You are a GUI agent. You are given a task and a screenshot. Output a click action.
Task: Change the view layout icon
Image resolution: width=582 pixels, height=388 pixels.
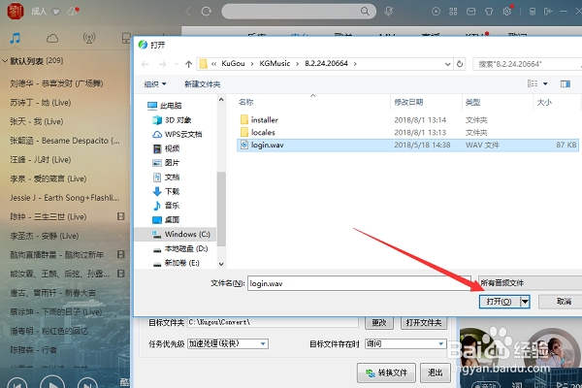pos(533,83)
